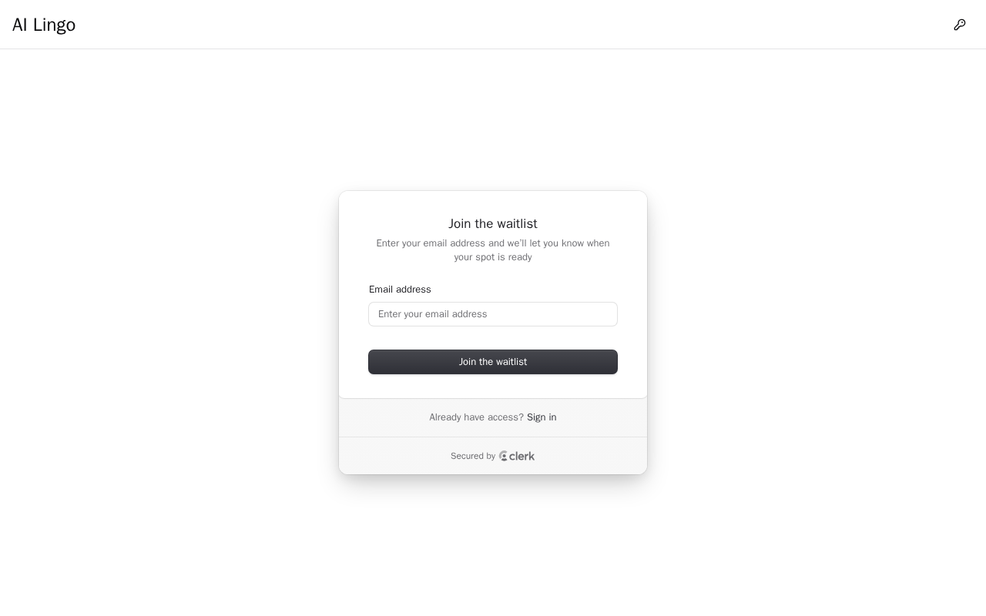Click the "Secured by" footer text
This screenshot has width=986, height=616.
(x=473, y=456)
